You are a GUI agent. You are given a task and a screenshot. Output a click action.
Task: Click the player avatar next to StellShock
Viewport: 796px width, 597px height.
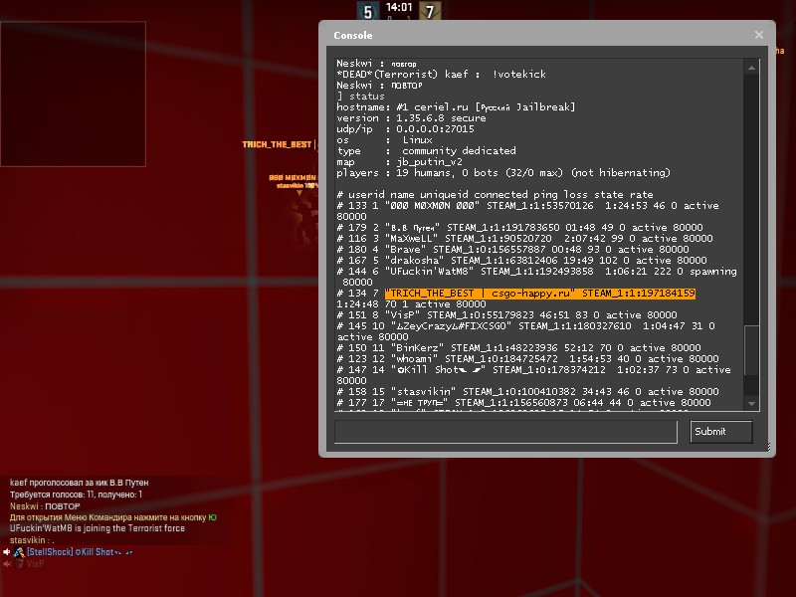[x=18, y=552]
